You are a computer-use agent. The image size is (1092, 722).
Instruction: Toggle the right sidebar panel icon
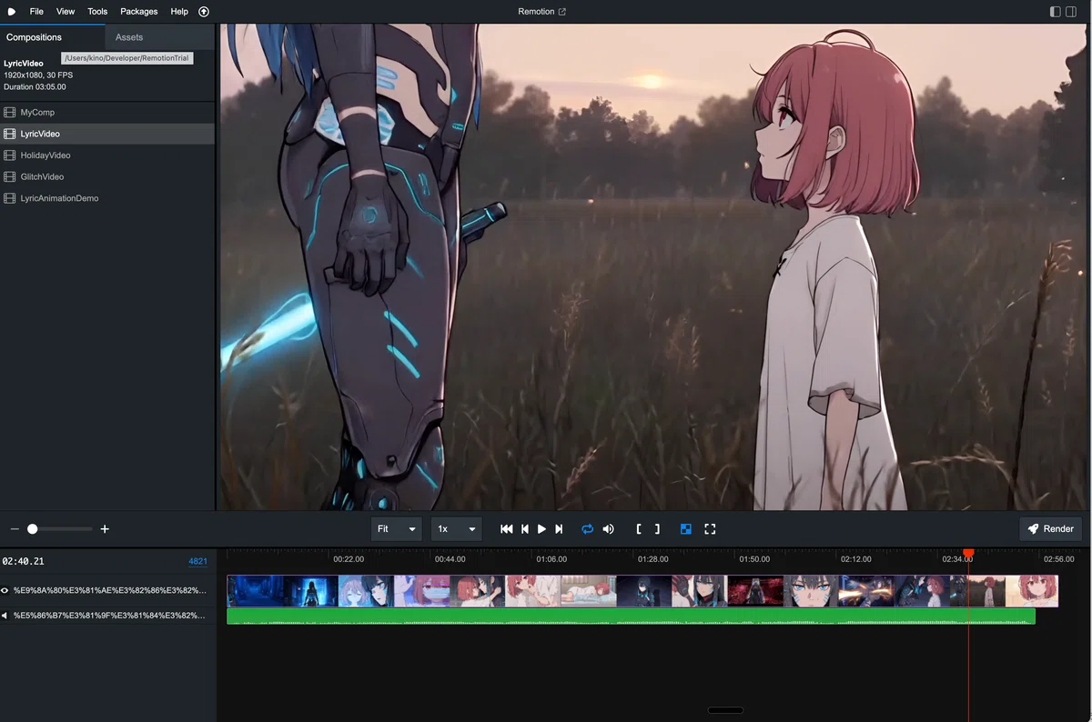point(1073,12)
